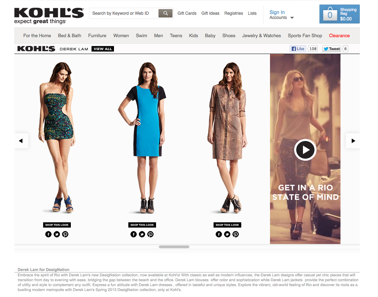Click the brown shirtdress model image
Image resolution: width=378 pixels, height=297 pixels.
pyautogui.click(x=228, y=137)
